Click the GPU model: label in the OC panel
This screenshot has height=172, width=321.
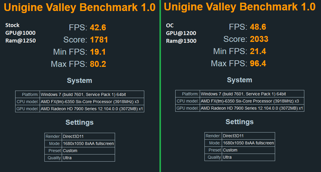[x=187, y=108]
